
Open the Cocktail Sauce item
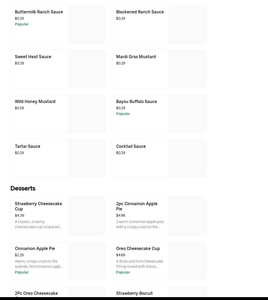click(131, 146)
